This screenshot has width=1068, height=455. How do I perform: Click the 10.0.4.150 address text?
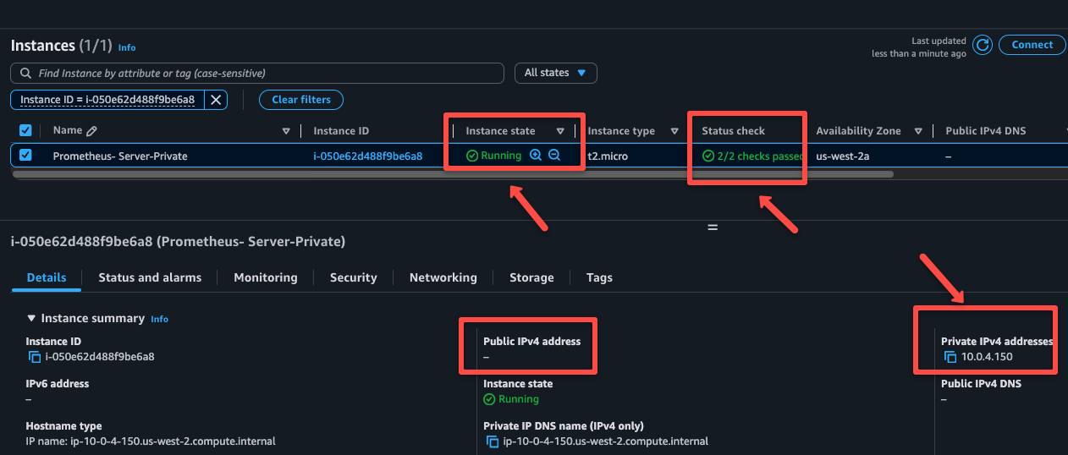pos(987,357)
